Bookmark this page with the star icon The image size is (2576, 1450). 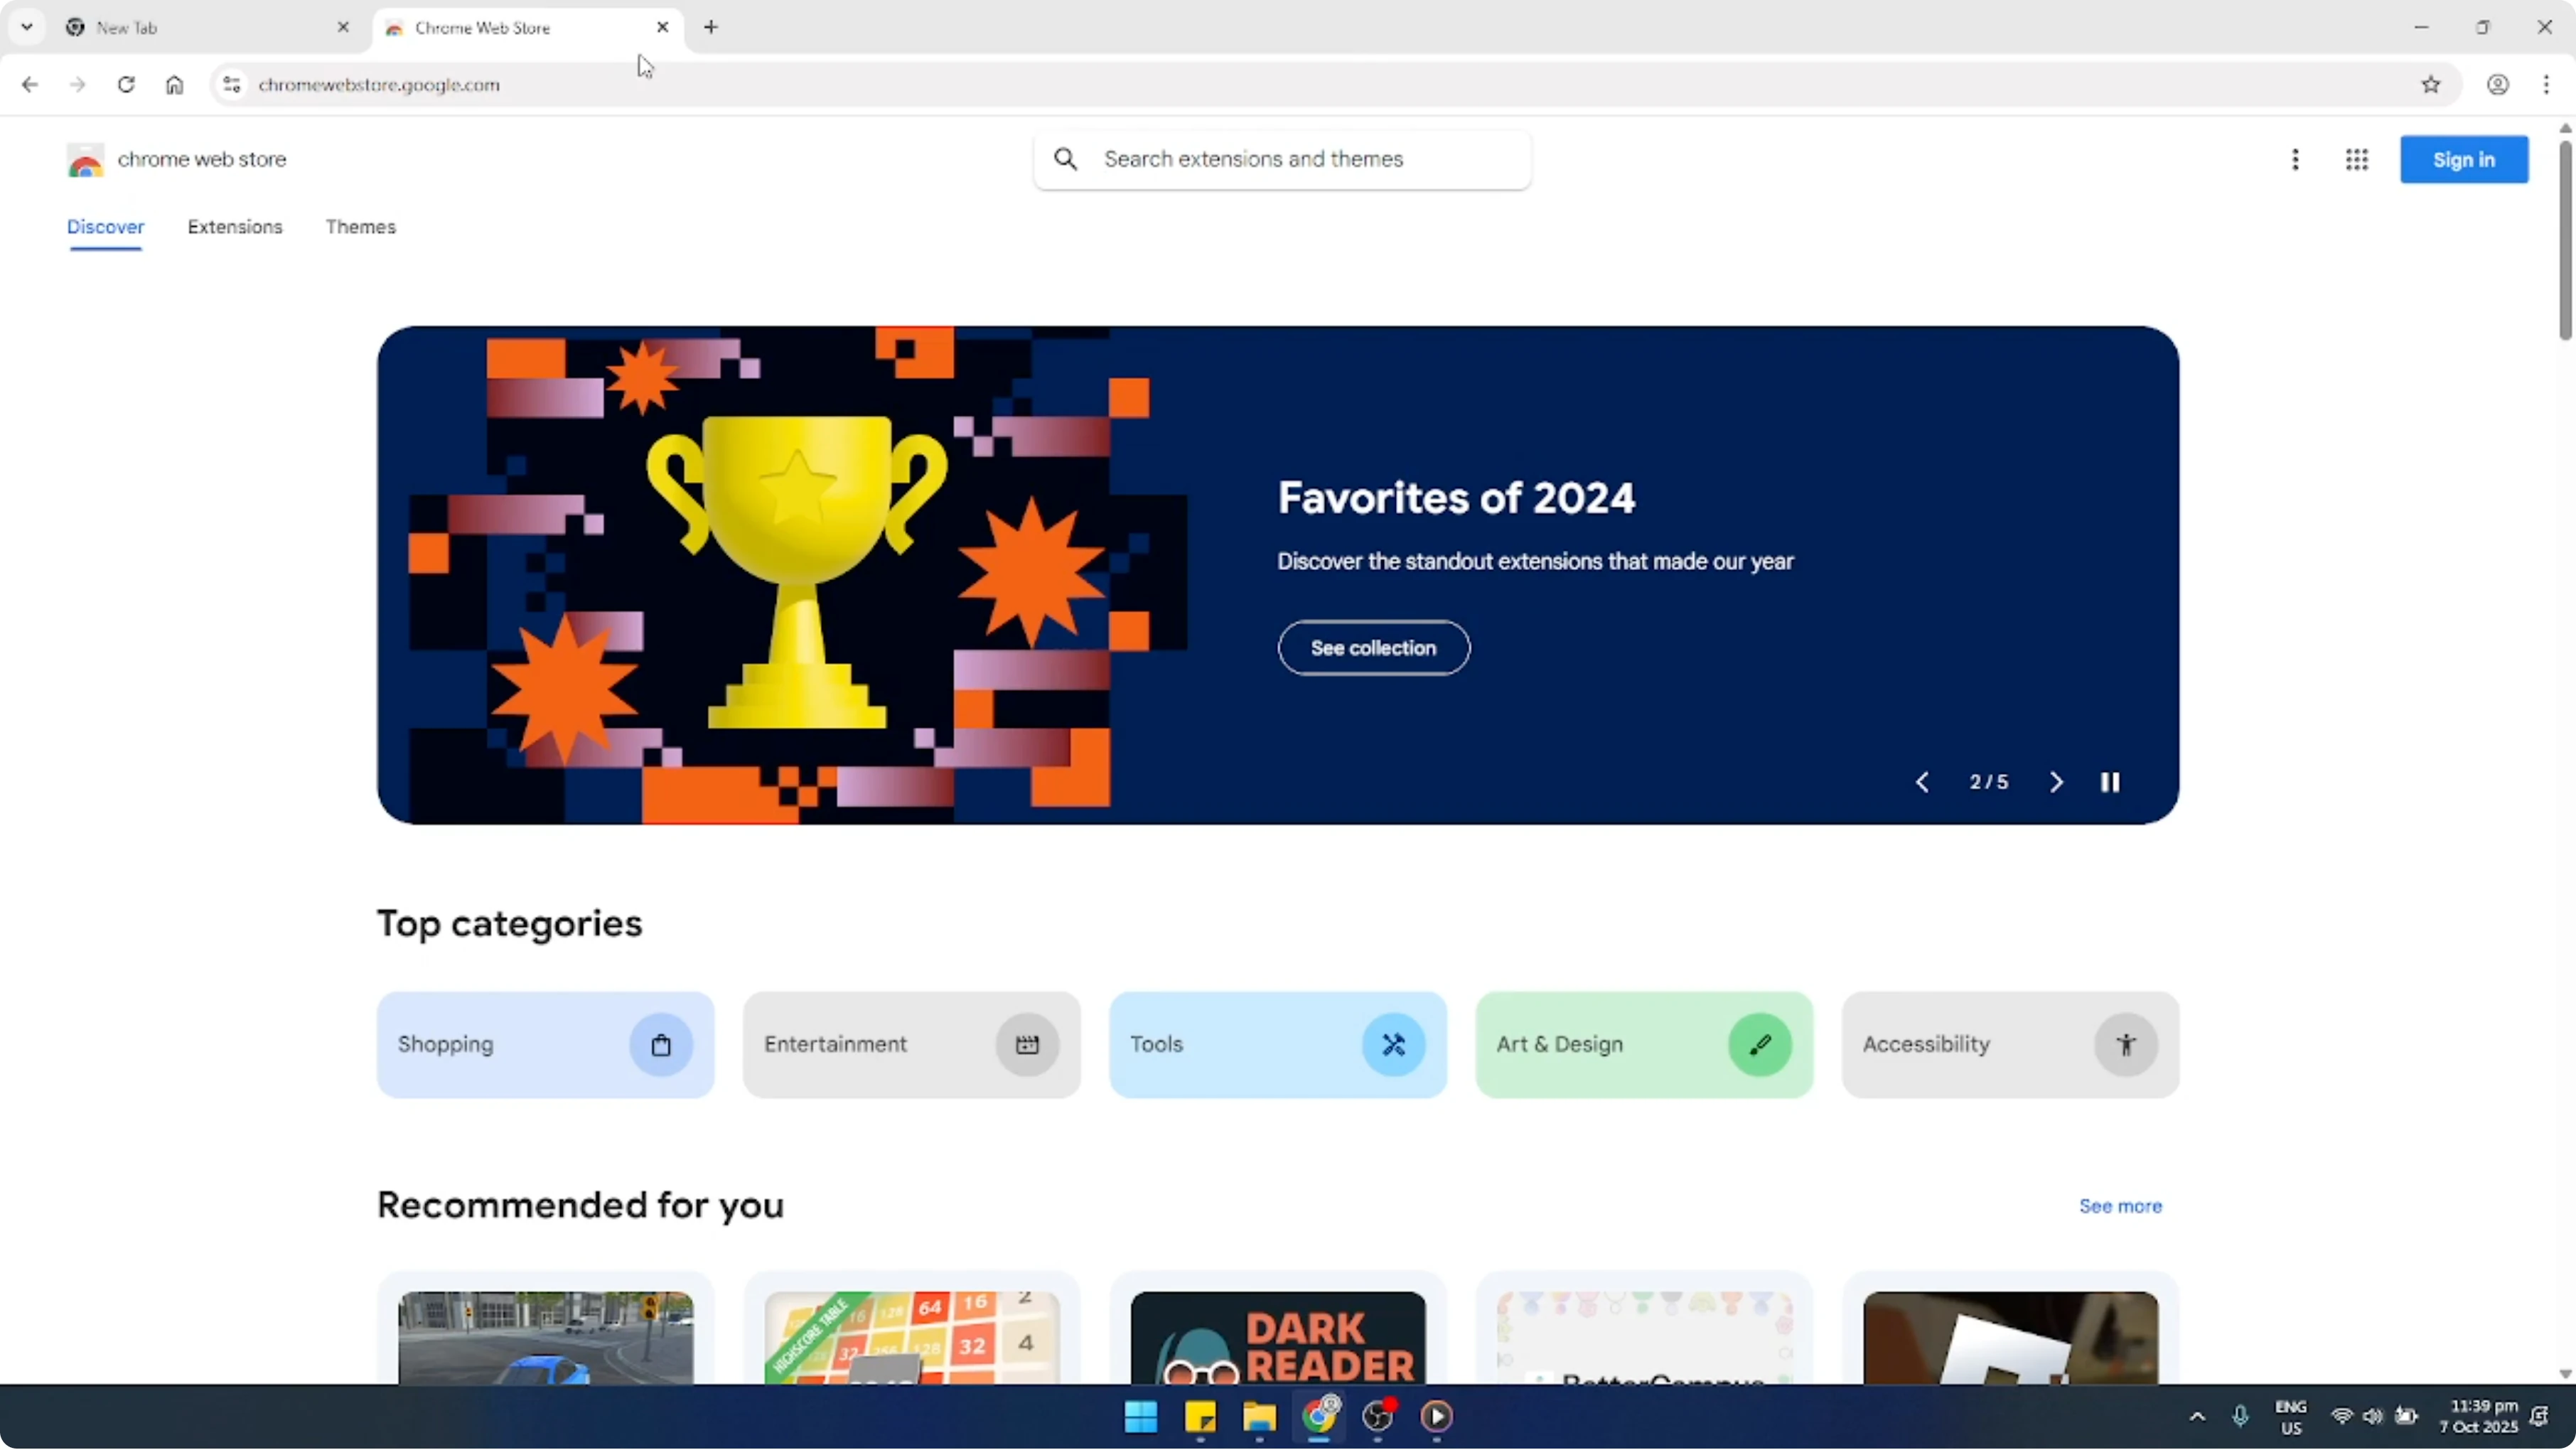[x=2431, y=85]
